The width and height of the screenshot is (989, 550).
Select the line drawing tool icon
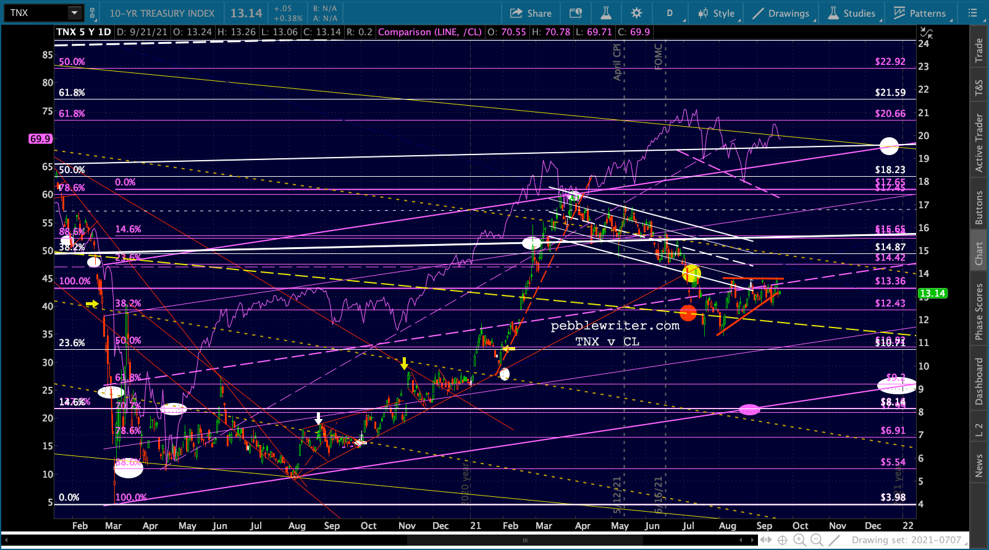pyautogui.click(x=834, y=540)
